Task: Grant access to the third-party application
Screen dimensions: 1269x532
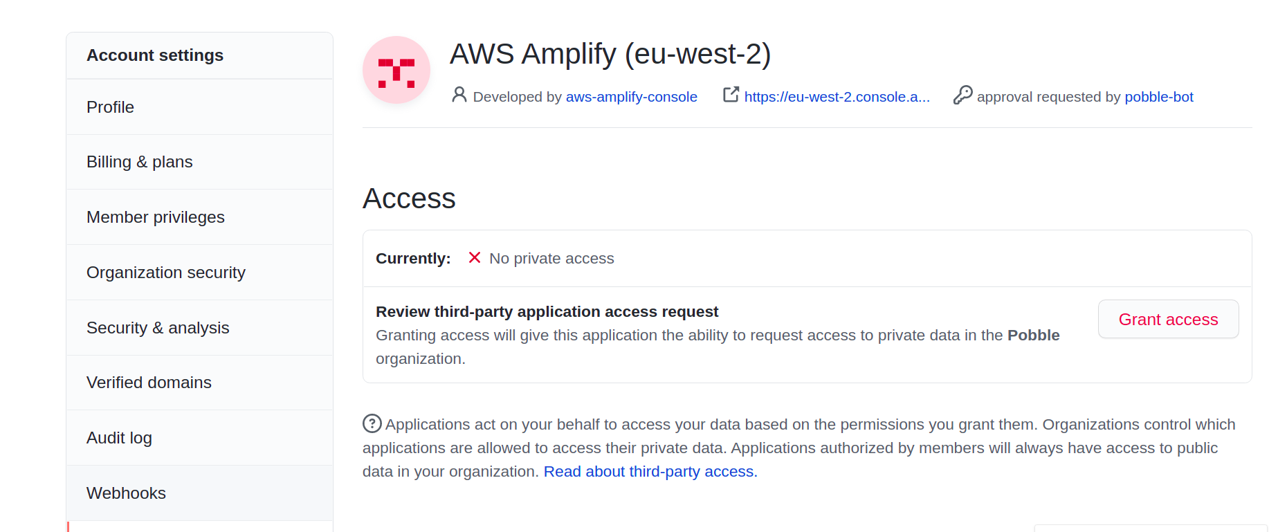Action: pyautogui.click(x=1168, y=319)
